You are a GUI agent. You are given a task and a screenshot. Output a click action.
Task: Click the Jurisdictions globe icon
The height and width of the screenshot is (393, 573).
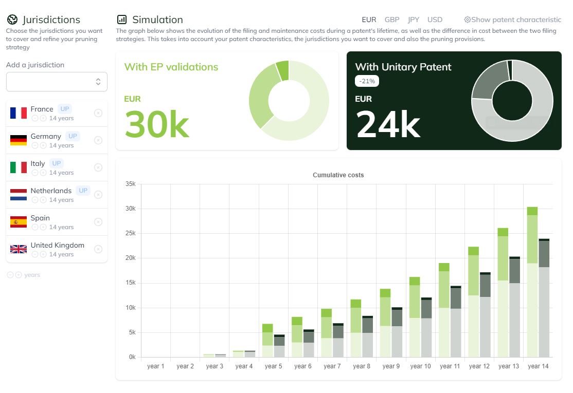pyautogui.click(x=12, y=20)
